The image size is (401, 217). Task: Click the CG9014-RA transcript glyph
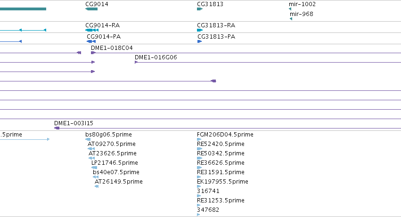[92, 30]
